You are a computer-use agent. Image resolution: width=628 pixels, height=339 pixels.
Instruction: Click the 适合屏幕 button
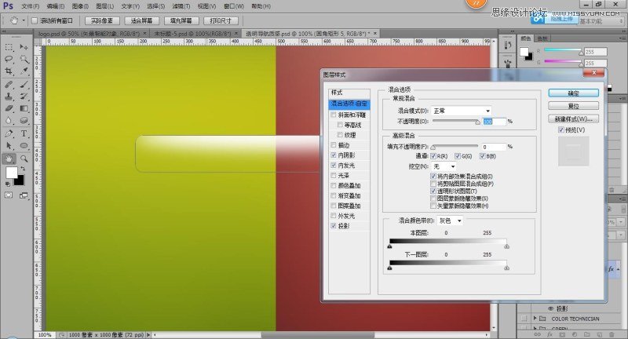tap(141, 20)
